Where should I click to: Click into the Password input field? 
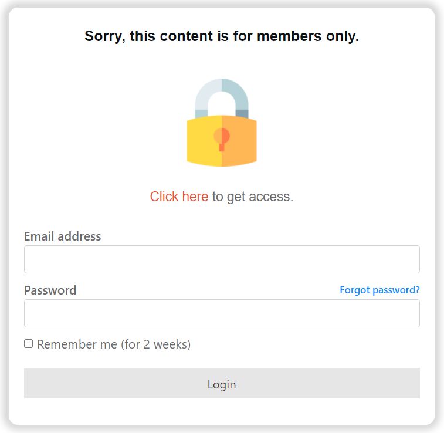coord(222,313)
